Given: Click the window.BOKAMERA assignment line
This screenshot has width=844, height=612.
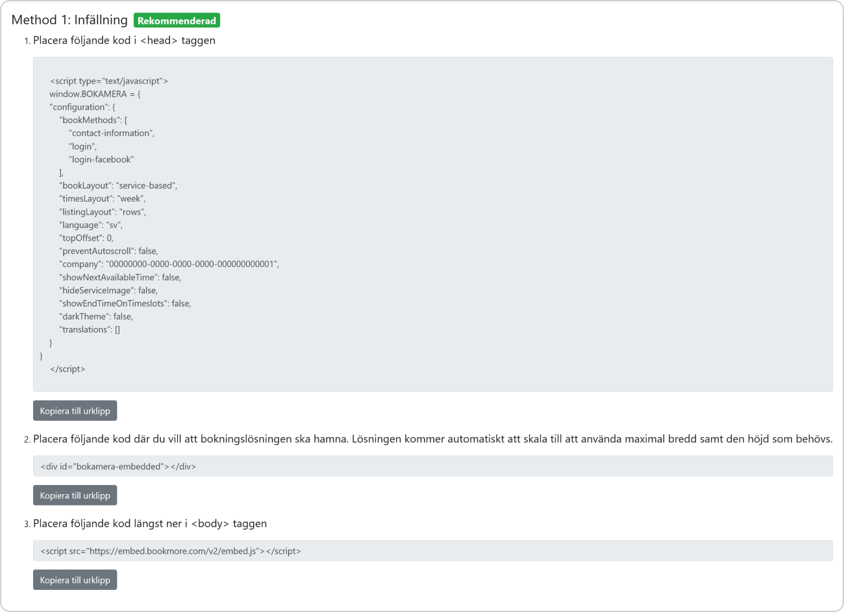Looking at the screenshot, I should point(95,94).
